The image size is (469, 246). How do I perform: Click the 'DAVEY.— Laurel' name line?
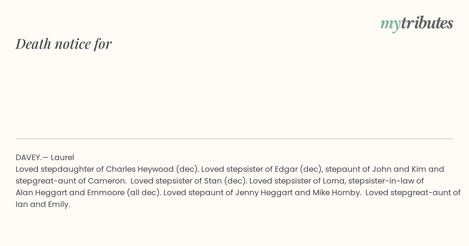45,157
